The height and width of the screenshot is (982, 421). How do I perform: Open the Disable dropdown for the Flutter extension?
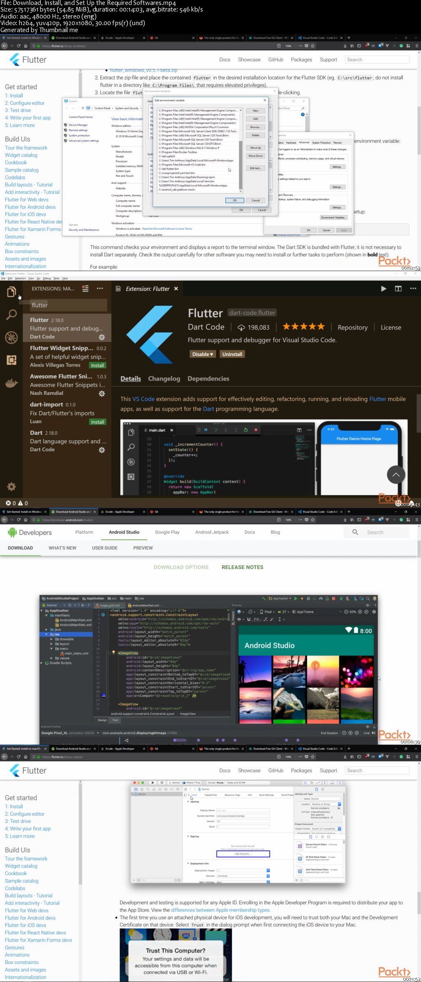pos(202,354)
